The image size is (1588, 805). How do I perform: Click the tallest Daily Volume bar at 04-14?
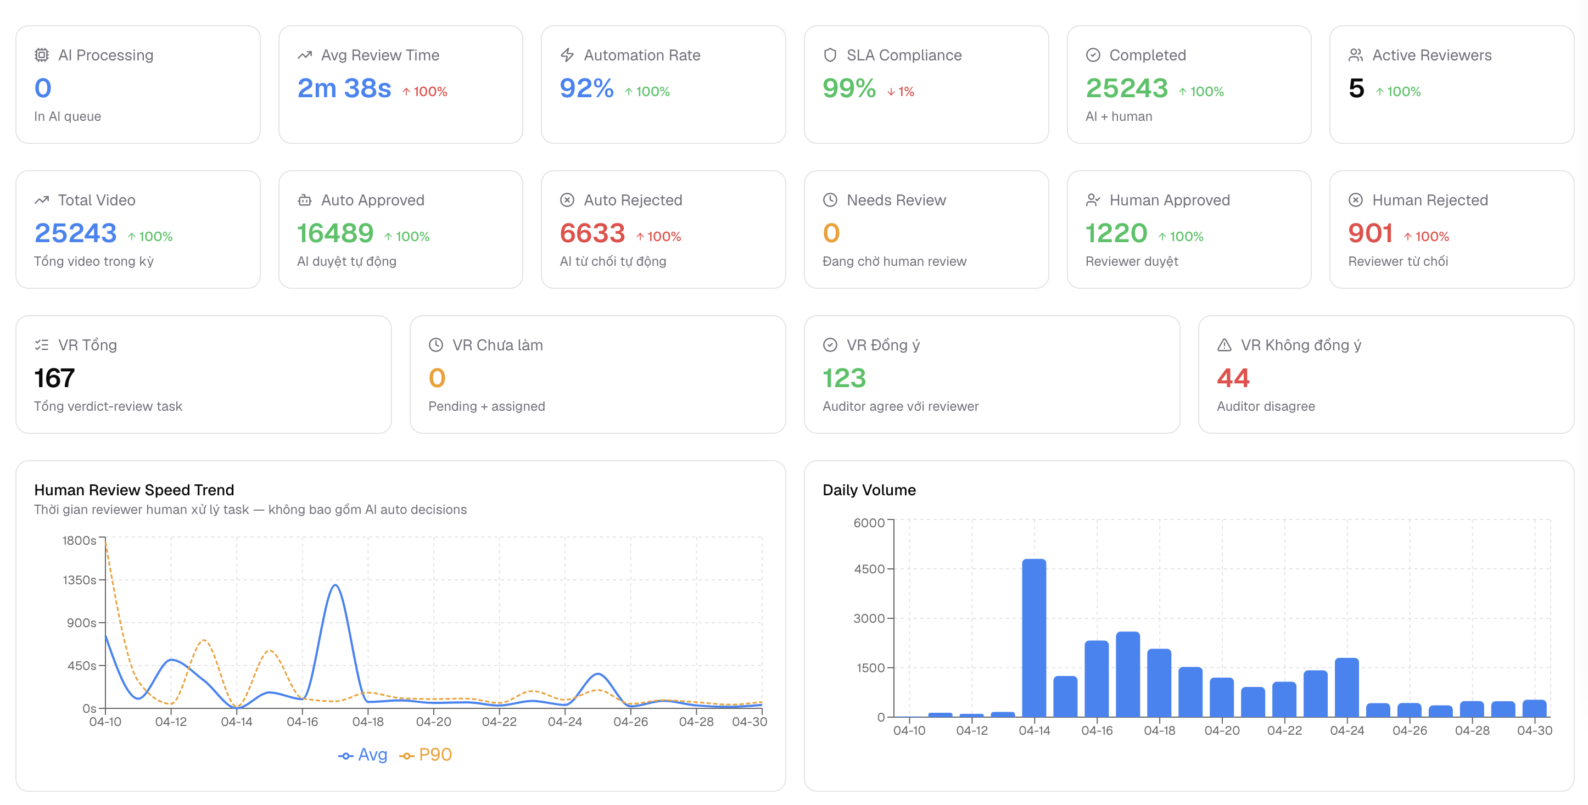1034,638
